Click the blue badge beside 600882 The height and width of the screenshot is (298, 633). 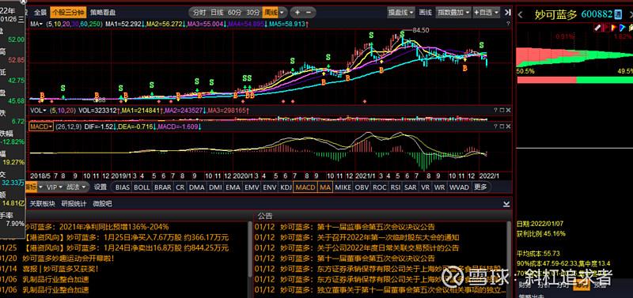[618, 15]
